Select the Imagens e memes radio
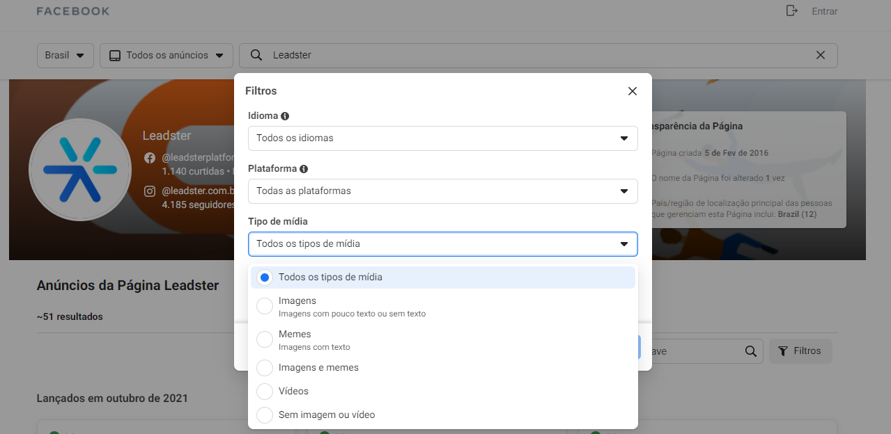Viewport: 891px width, 434px height. 265,367
